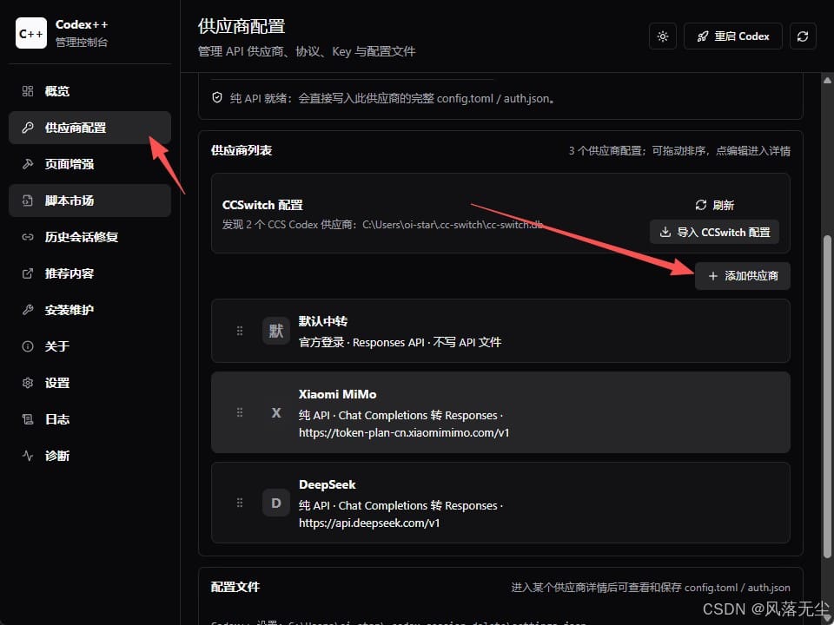Open the 页面增强 sidebar item

[x=89, y=164]
